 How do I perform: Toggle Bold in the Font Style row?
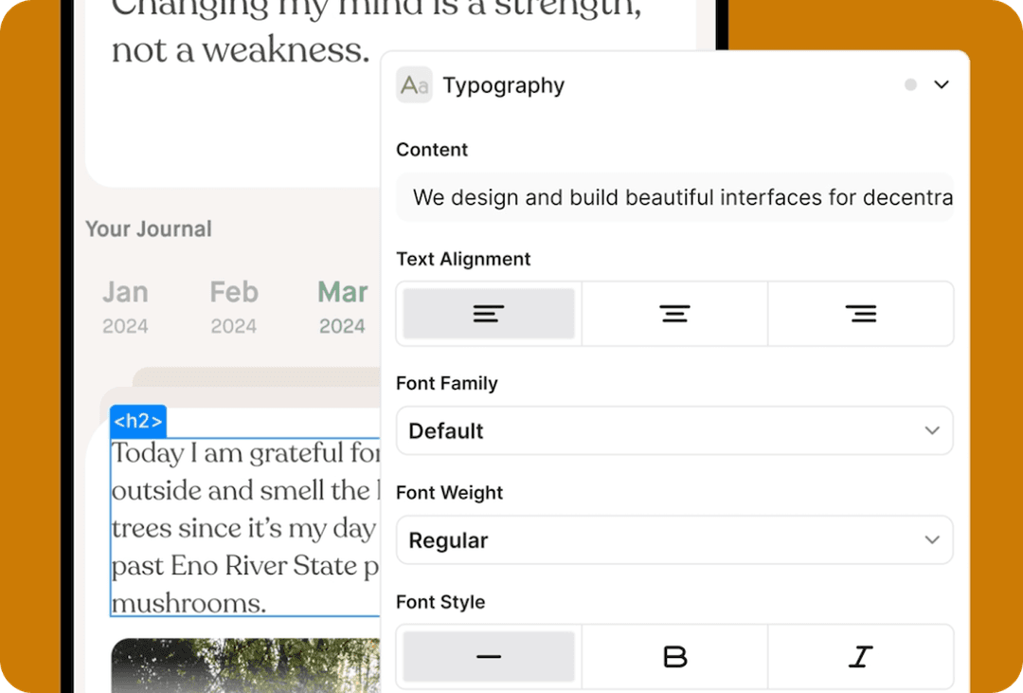click(x=673, y=655)
